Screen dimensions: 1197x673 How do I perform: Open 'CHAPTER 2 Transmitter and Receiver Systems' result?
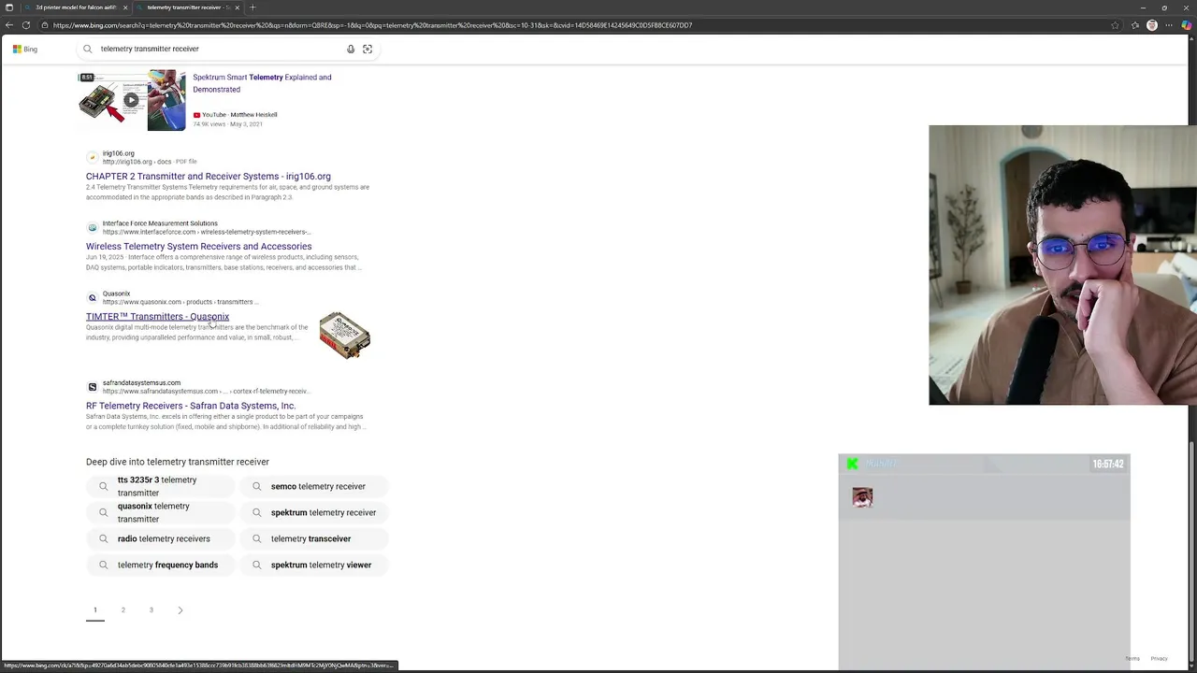click(209, 176)
